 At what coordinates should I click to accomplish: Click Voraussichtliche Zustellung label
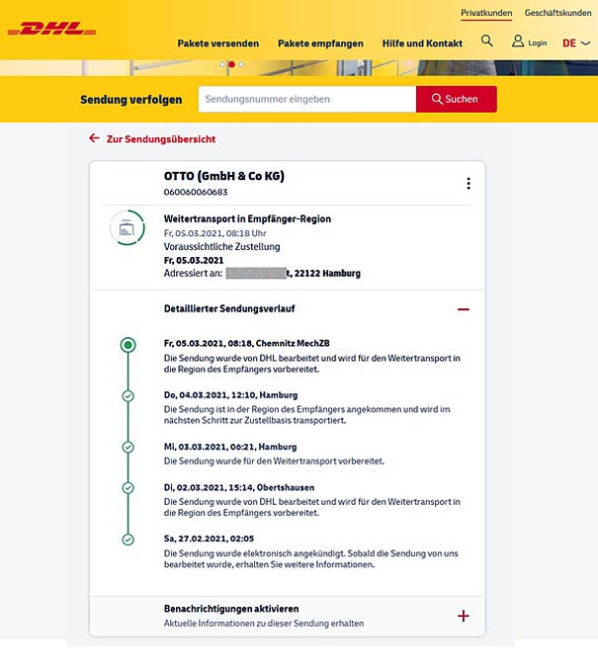click(x=222, y=247)
